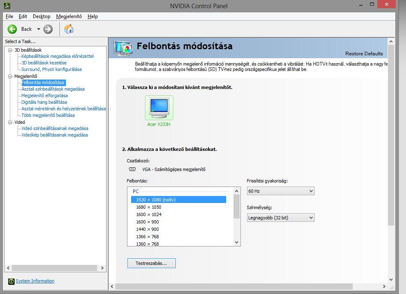
Task: Open the Frissítési gyakoriság 60 Hz dropdown
Action: coord(281,191)
